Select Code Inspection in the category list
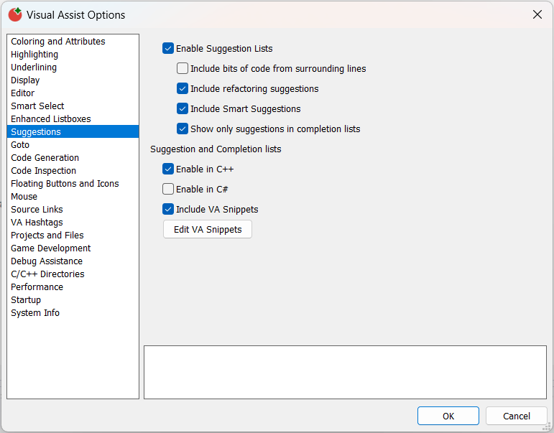This screenshot has width=554, height=433. coord(44,171)
